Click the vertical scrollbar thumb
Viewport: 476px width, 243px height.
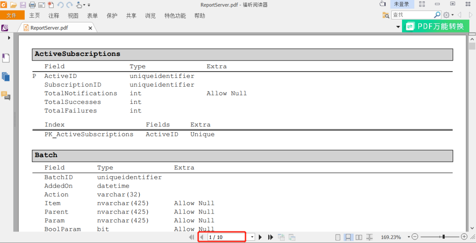472,46
